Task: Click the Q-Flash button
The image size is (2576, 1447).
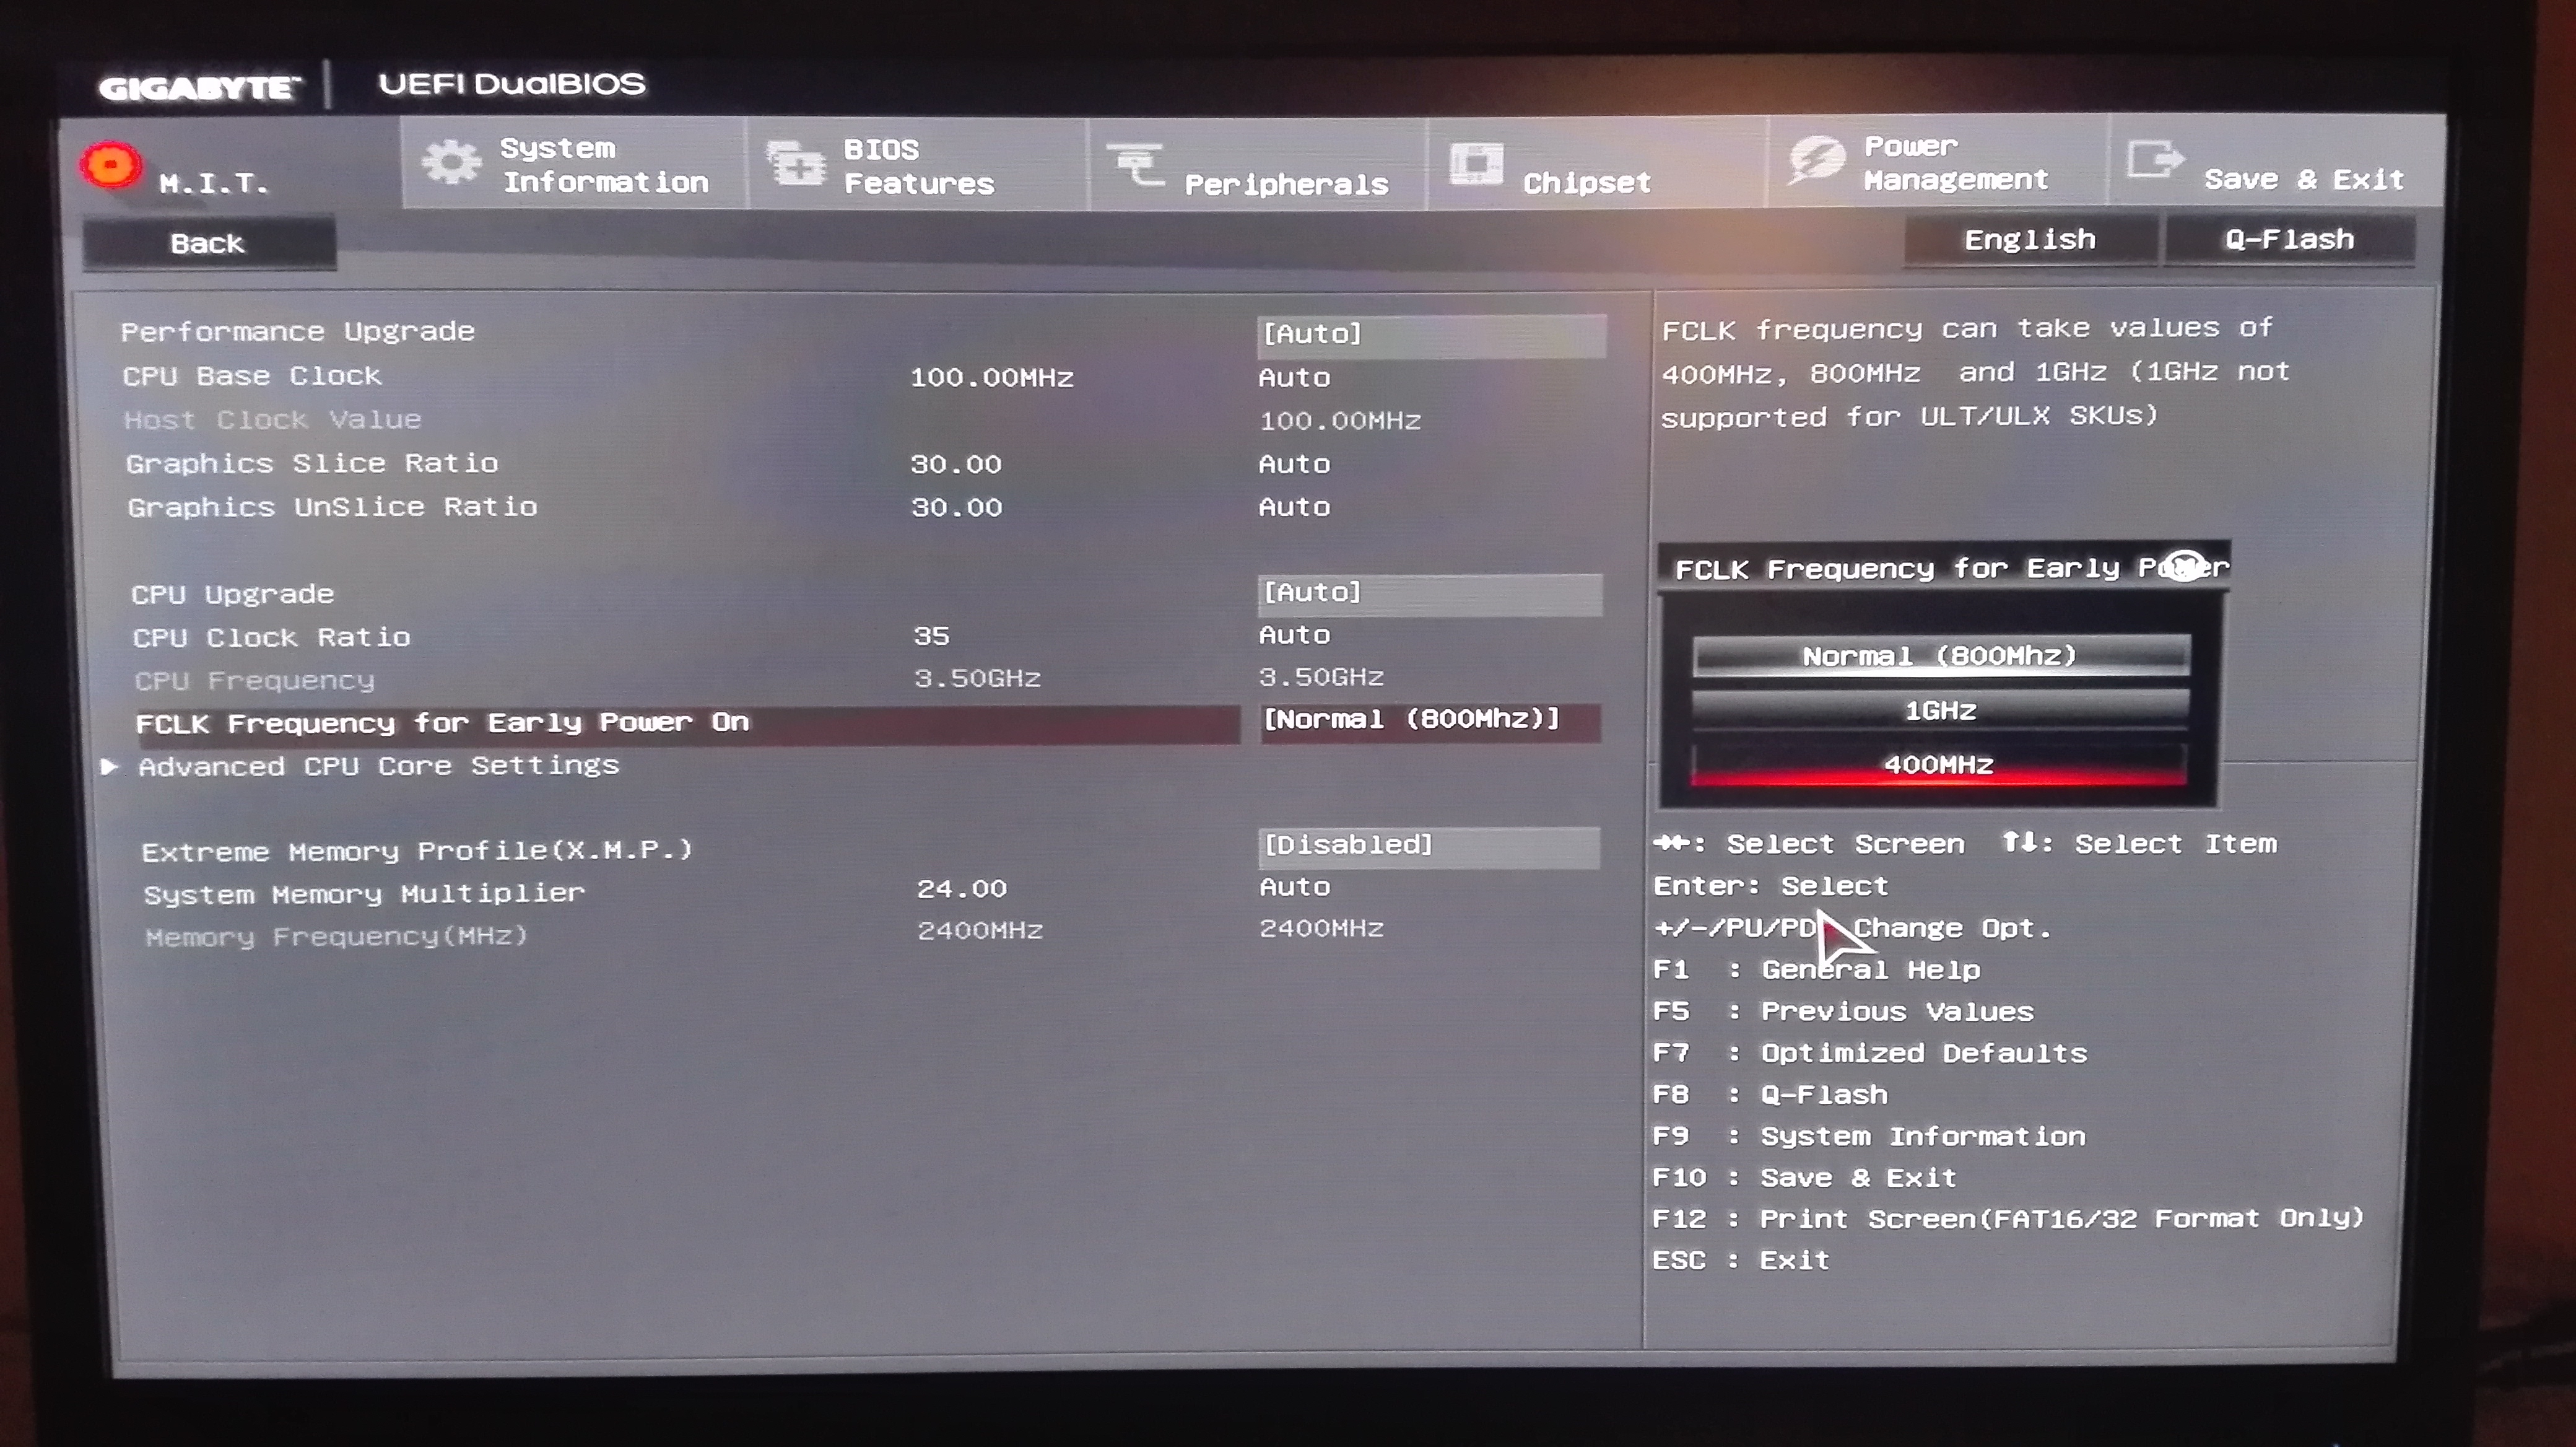Action: pyautogui.click(x=2289, y=240)
